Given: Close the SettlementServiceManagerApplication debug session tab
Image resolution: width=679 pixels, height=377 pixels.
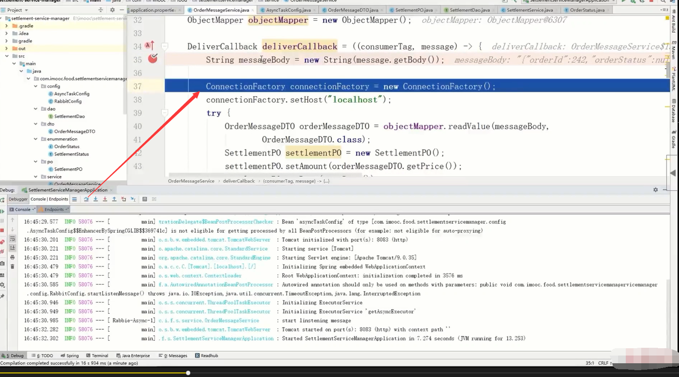Looking at the screenshot, I should (111, 190).
